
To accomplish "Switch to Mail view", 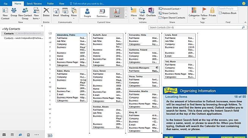I will point(4,135).
